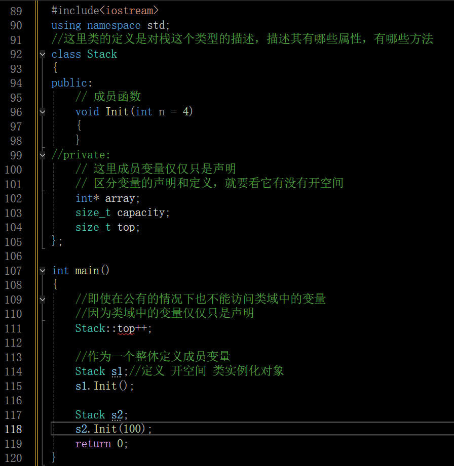Click line number 89
This screenshot has height=466, width=454.
(x=15, y=10)
